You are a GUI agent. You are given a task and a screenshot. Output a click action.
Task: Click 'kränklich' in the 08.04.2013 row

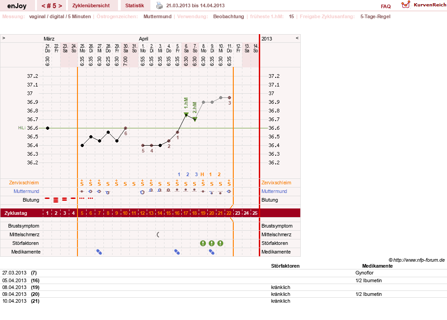point(281,287)
